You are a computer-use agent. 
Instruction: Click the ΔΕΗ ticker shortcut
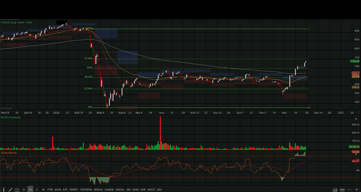tap(159, 190)
